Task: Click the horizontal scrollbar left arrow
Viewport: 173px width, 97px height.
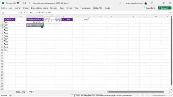Action: (107, 92)
